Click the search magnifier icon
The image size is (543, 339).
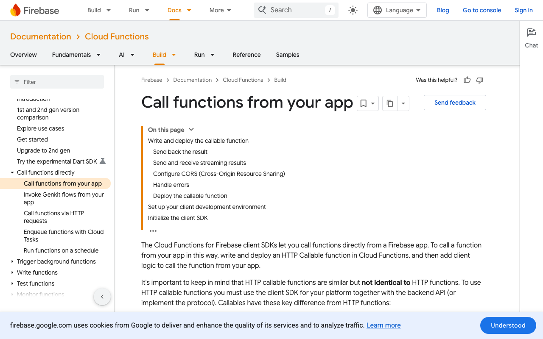(x=262, y=10)
